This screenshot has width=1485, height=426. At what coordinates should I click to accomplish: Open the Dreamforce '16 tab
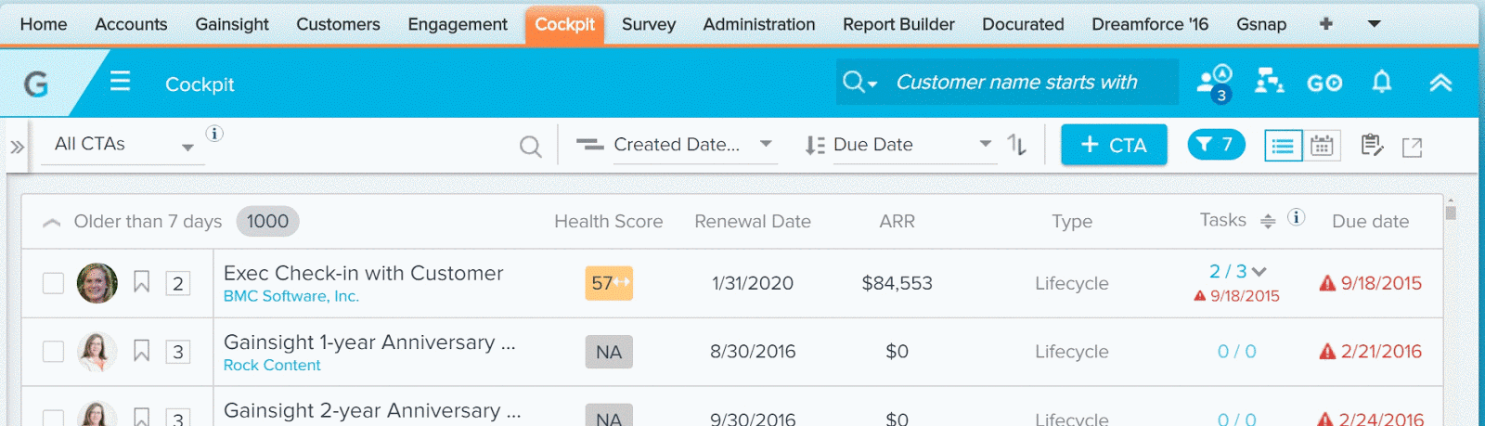click(x=1150, y=24)
